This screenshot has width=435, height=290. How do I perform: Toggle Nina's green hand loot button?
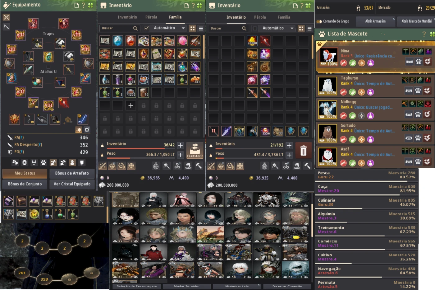(x=352, y=63)
